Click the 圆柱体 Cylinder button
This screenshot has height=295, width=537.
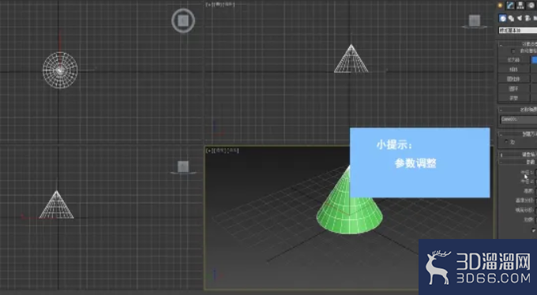(x=514, y=79)
